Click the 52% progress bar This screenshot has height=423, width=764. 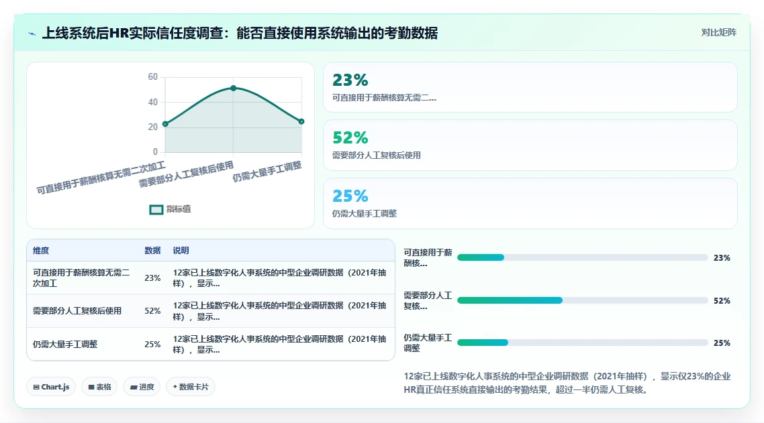[x=582, y=300]
